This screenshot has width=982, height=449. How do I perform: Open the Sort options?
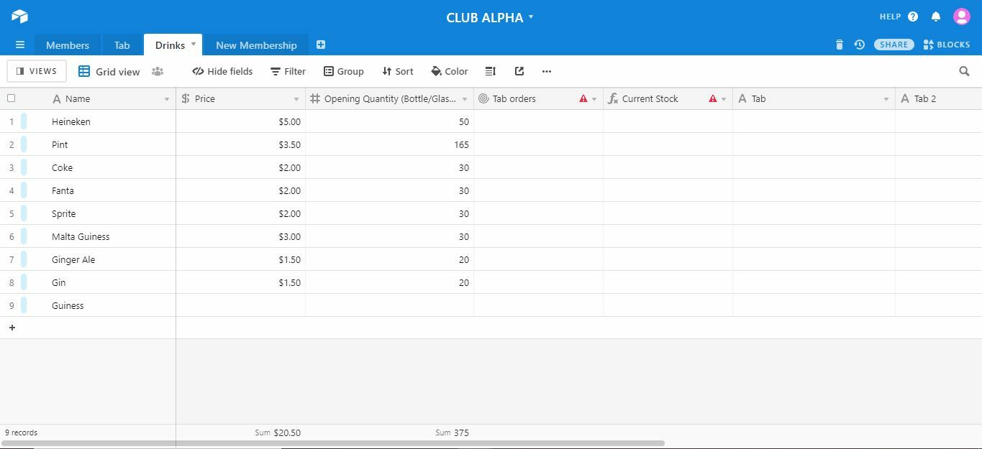click(397, 71)
